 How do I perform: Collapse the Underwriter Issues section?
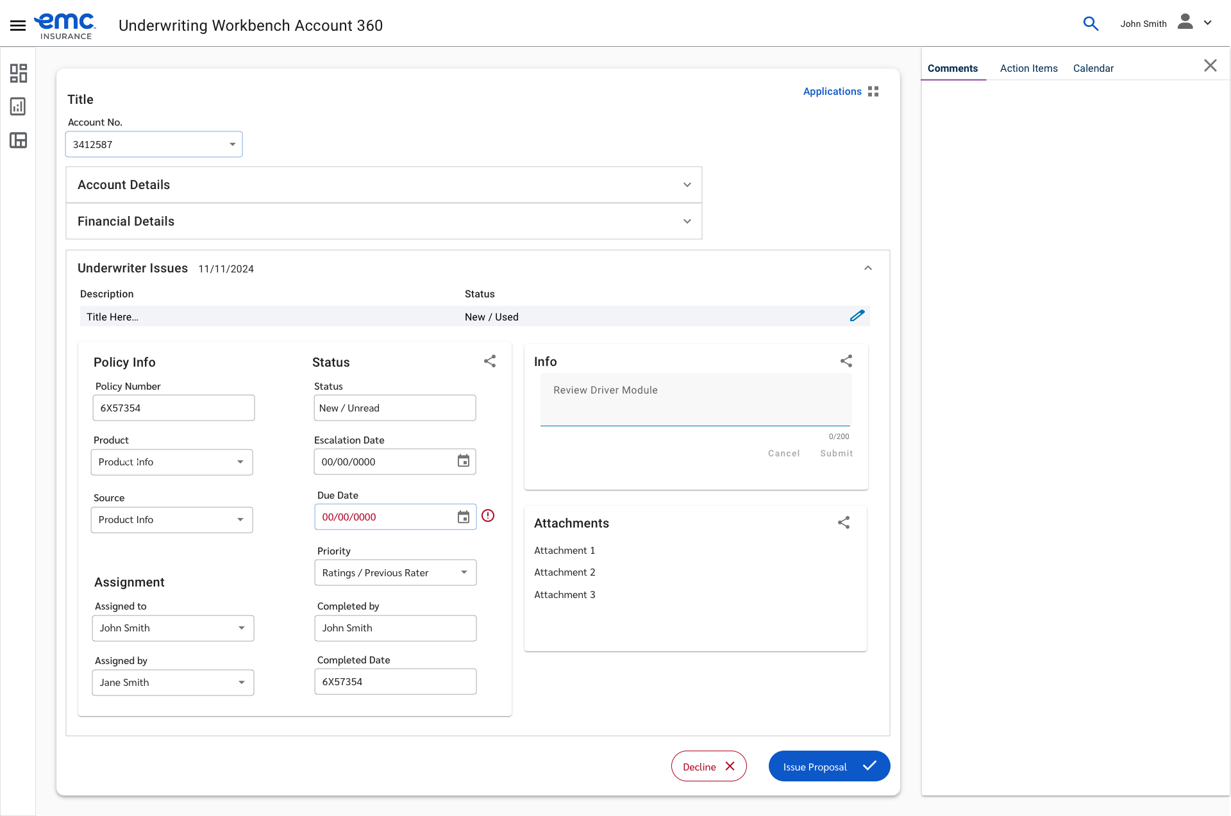coord(867,268)
